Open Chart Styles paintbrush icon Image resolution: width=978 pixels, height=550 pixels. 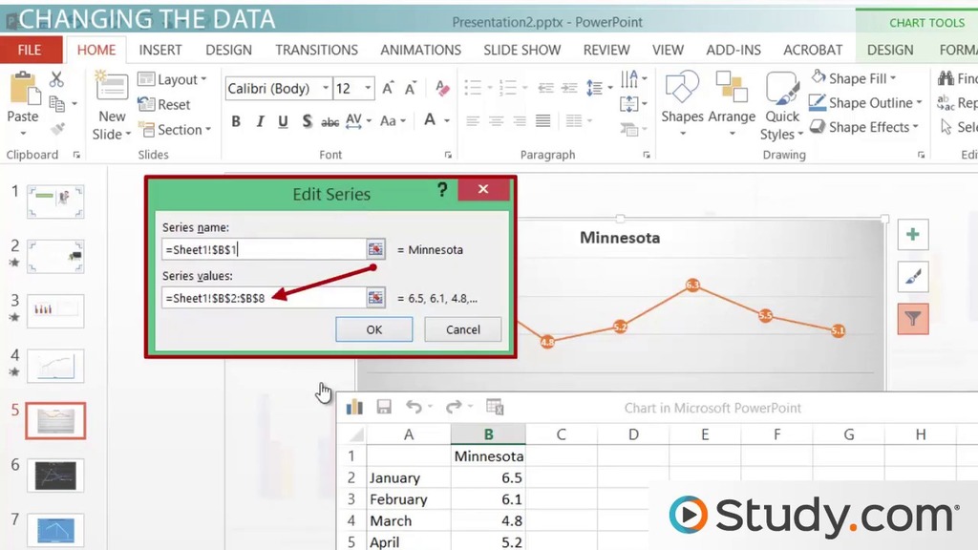pos(913,277)
